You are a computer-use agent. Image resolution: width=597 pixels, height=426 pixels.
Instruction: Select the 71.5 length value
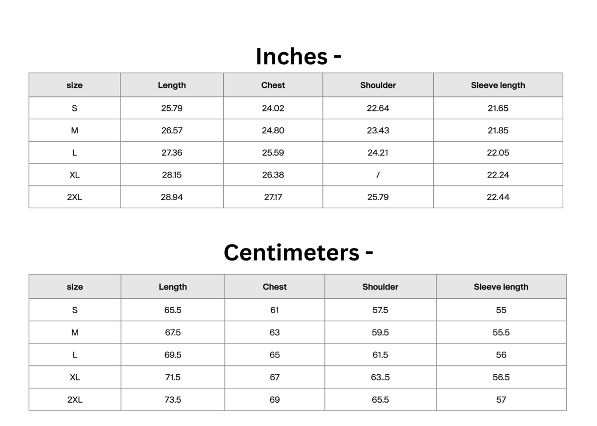173,377
